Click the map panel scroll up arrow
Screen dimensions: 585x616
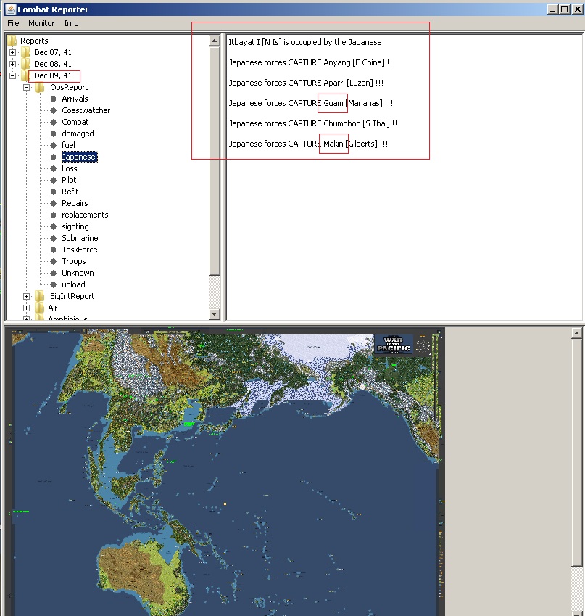pos(576,334)
